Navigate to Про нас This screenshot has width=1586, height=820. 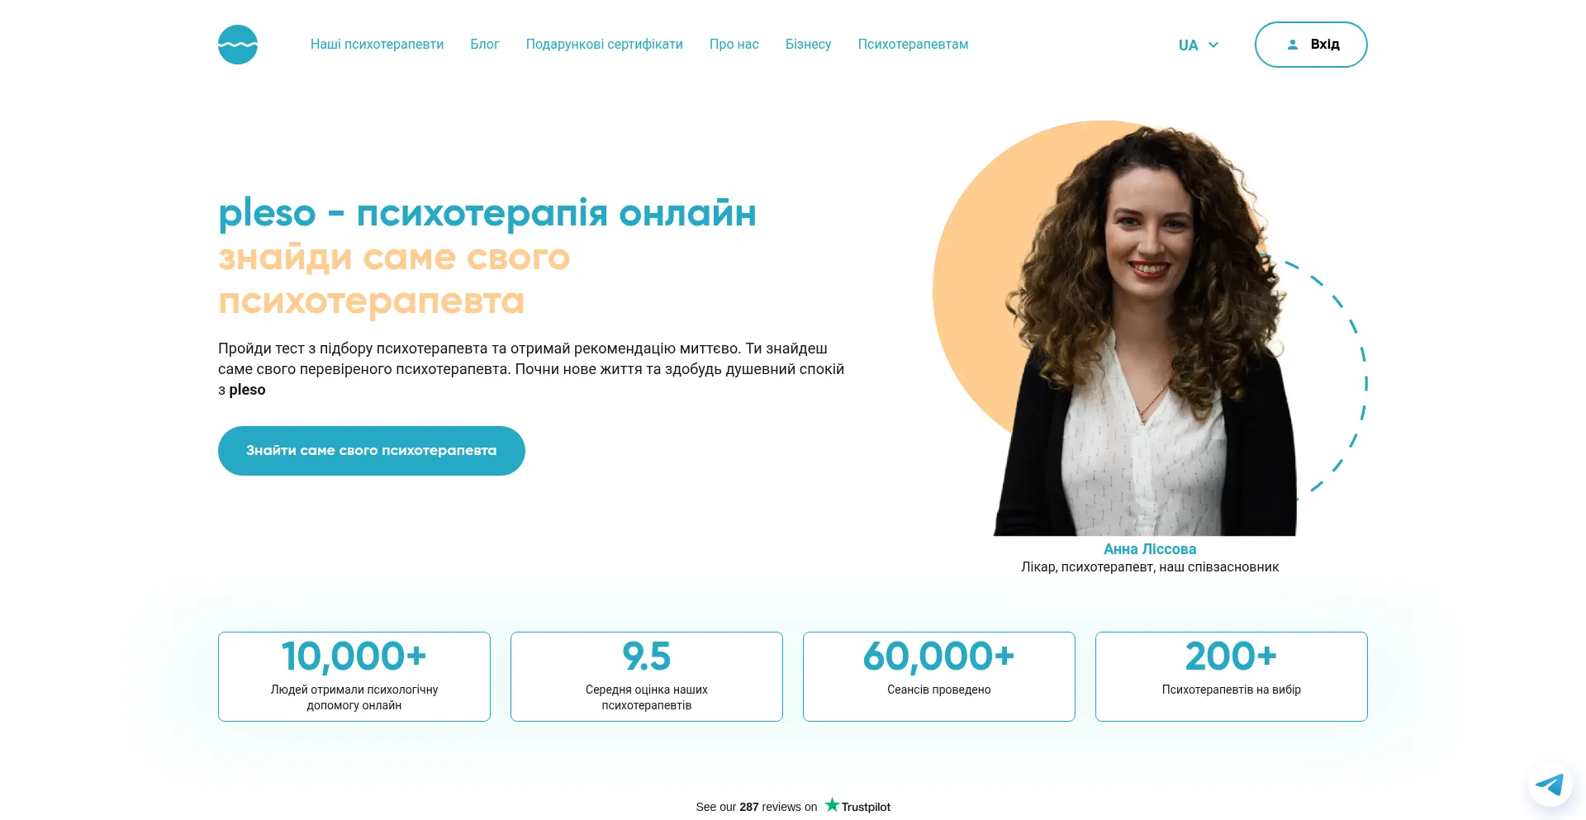(734, 45)
